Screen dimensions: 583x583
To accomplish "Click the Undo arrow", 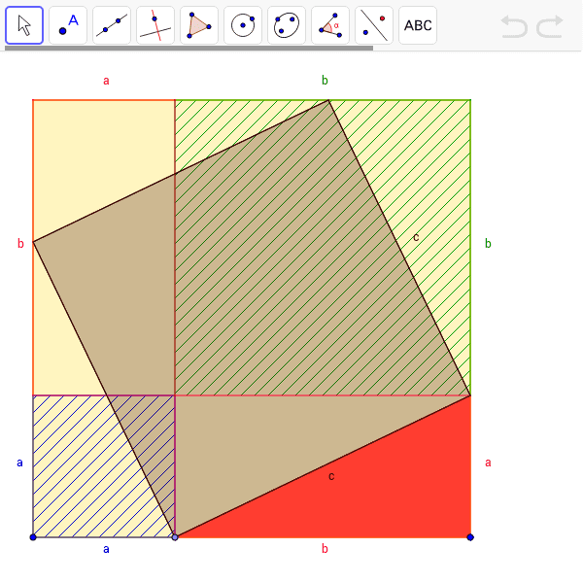I will 514,26.
